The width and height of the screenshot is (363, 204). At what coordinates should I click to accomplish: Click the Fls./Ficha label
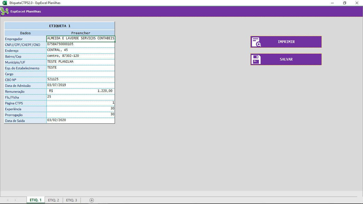click(12, 97)
